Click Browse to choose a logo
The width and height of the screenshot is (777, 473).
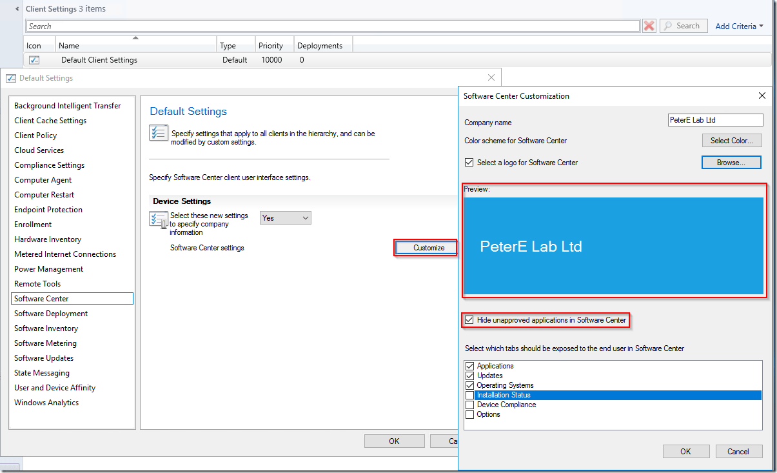pyautogui.click(x=731, y=163)
